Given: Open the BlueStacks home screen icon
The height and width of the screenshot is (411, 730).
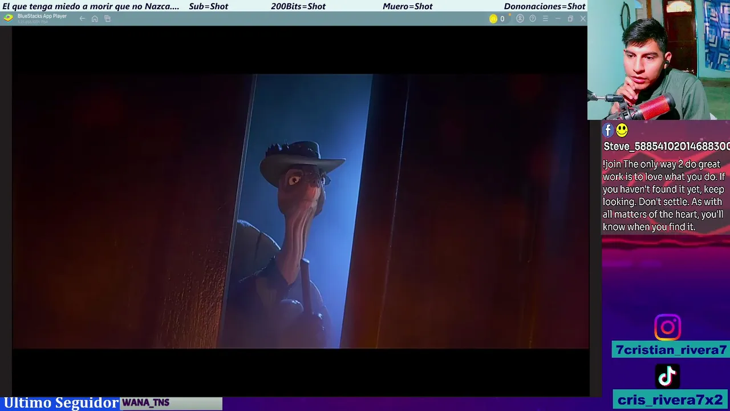Looking at the screenshot, I should click(95, 19).
